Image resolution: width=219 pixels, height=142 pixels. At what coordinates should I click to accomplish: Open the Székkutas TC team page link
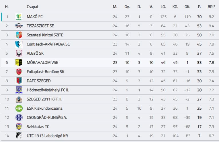[x=38, y=127]
